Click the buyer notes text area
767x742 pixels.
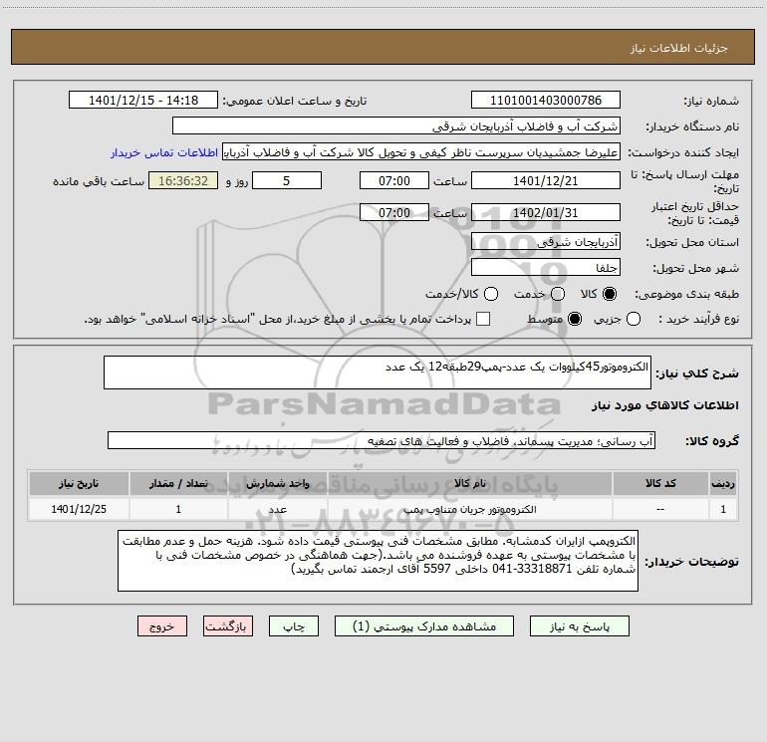pos(378,561)
